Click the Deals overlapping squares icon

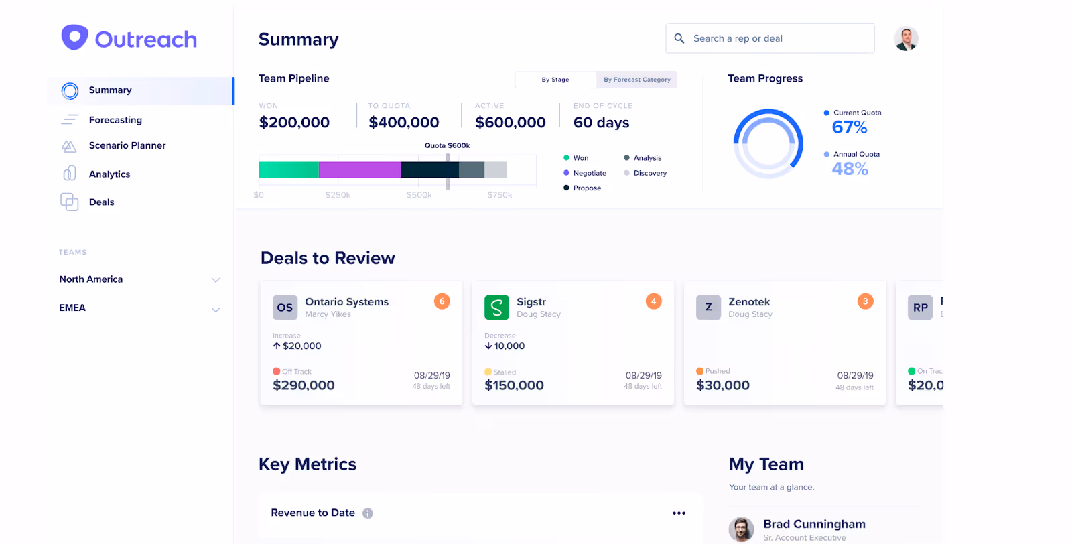(x=70, y=202)
